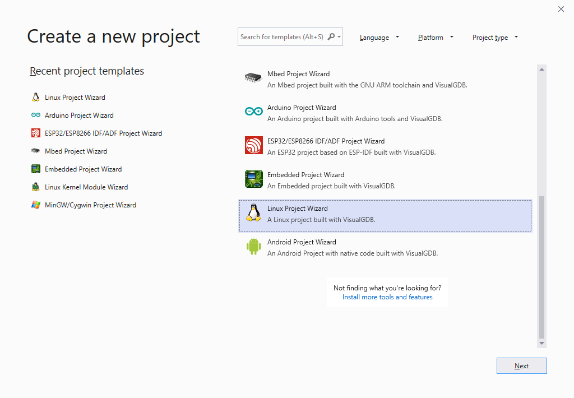Open the Language filter dropdown
Screen dimensions: 574x398
point(379,38)
